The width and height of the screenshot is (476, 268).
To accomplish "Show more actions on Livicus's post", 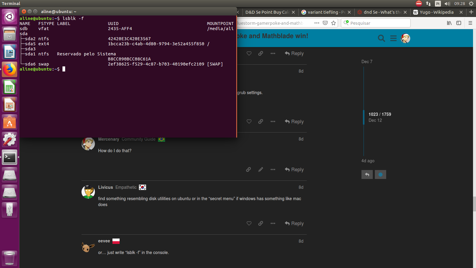I will click(x=273, y=223).
